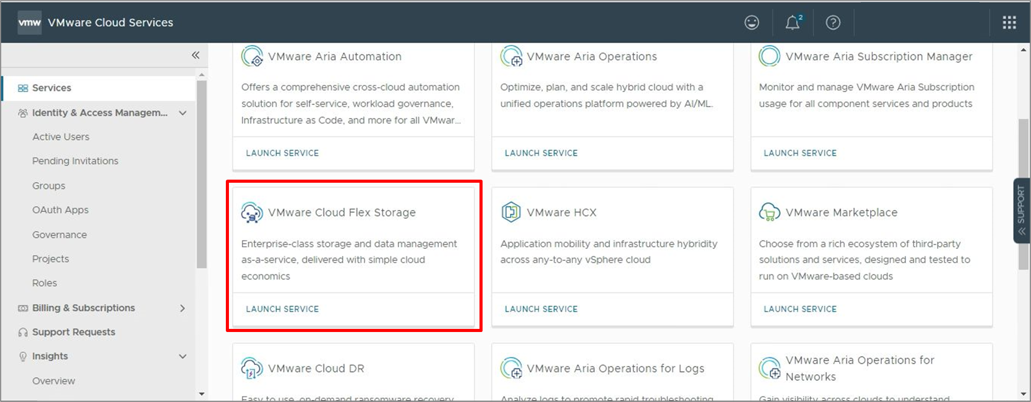Click the VMware Aria Operations for Logs title
This screenshot has height=402, width=1031.
tap(615, 369)
